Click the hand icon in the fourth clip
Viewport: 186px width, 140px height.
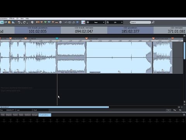point(72,70)
